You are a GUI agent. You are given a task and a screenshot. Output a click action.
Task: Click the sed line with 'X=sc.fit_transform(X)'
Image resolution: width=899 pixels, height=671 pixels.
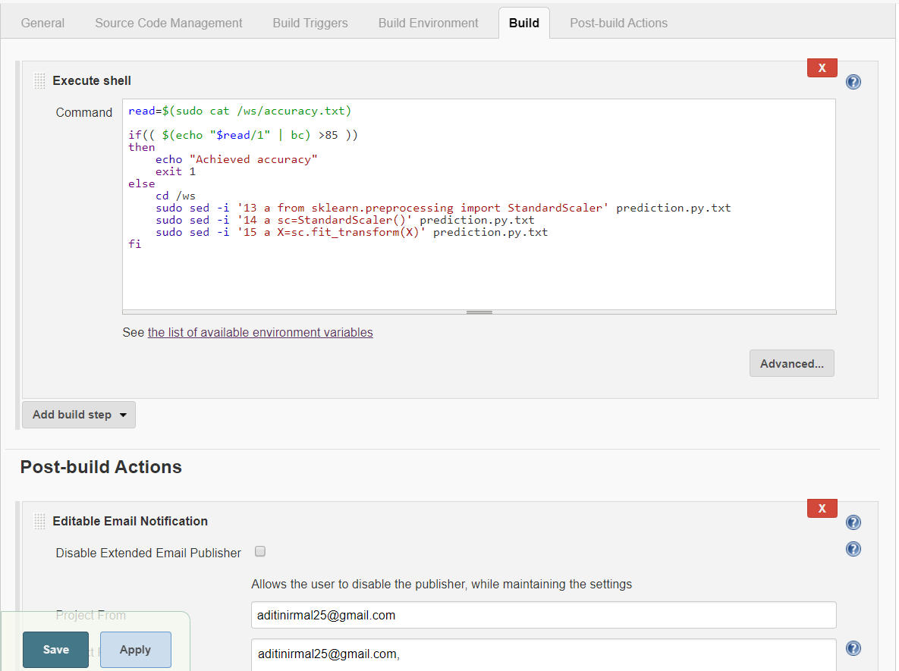point(351,232)
